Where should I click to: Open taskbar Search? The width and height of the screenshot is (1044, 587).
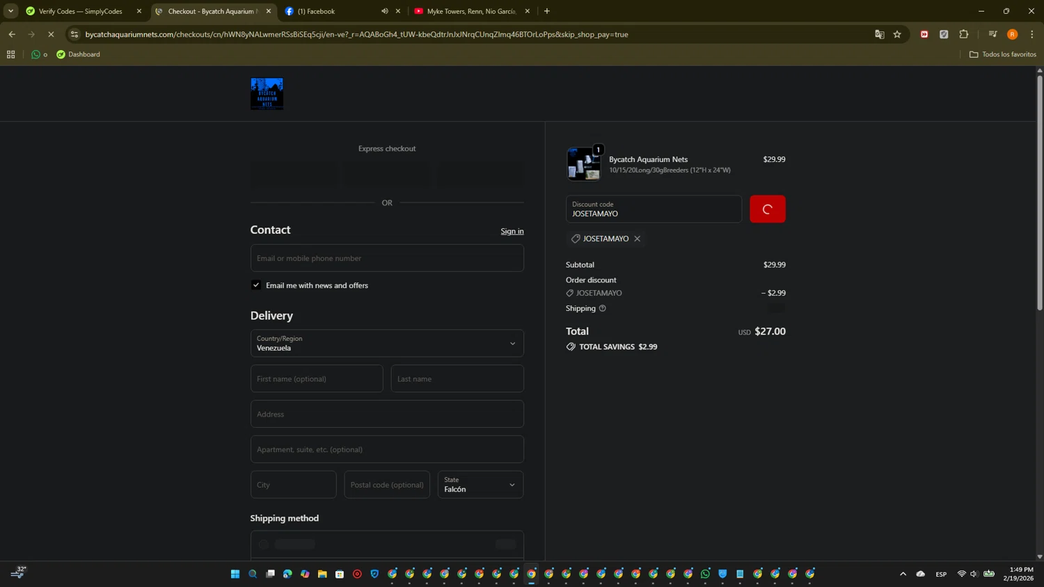(x=253, y=574)
